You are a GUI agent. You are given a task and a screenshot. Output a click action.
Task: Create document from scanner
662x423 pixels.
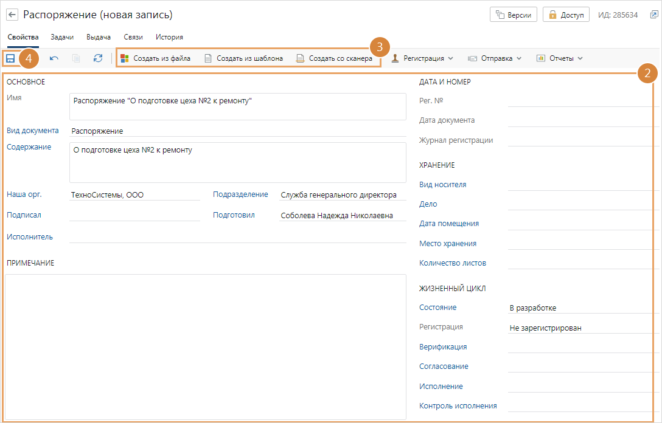click(x=334, y=58)
